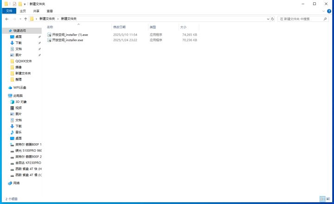
Task: Click the date 2025/3/10 11:54
Action: (x=125, y=34)
